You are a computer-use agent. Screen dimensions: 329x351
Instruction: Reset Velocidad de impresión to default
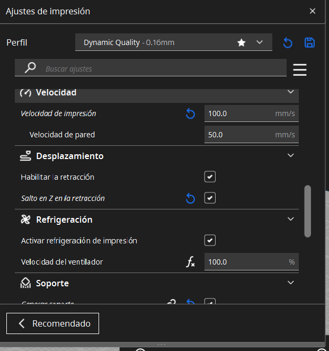[191, 113]
